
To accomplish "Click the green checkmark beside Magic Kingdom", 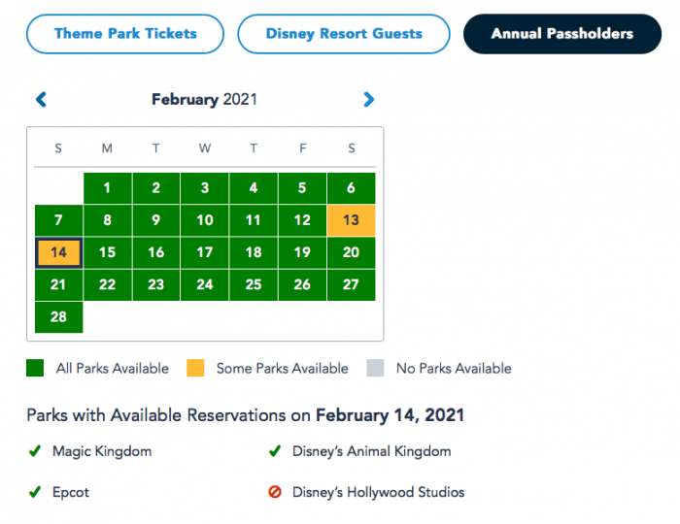I will 34,451.
